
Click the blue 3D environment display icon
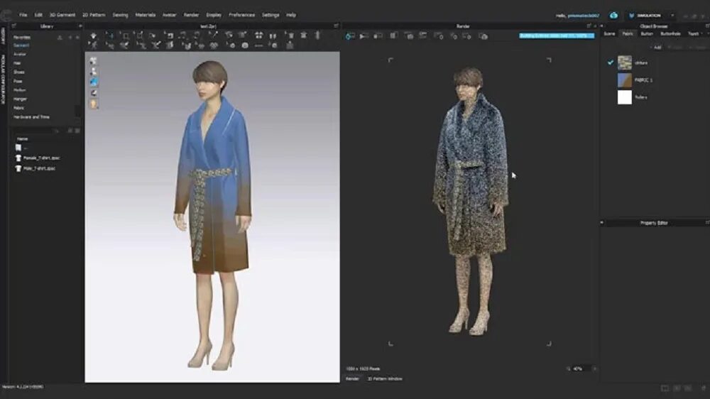point(93,82)
